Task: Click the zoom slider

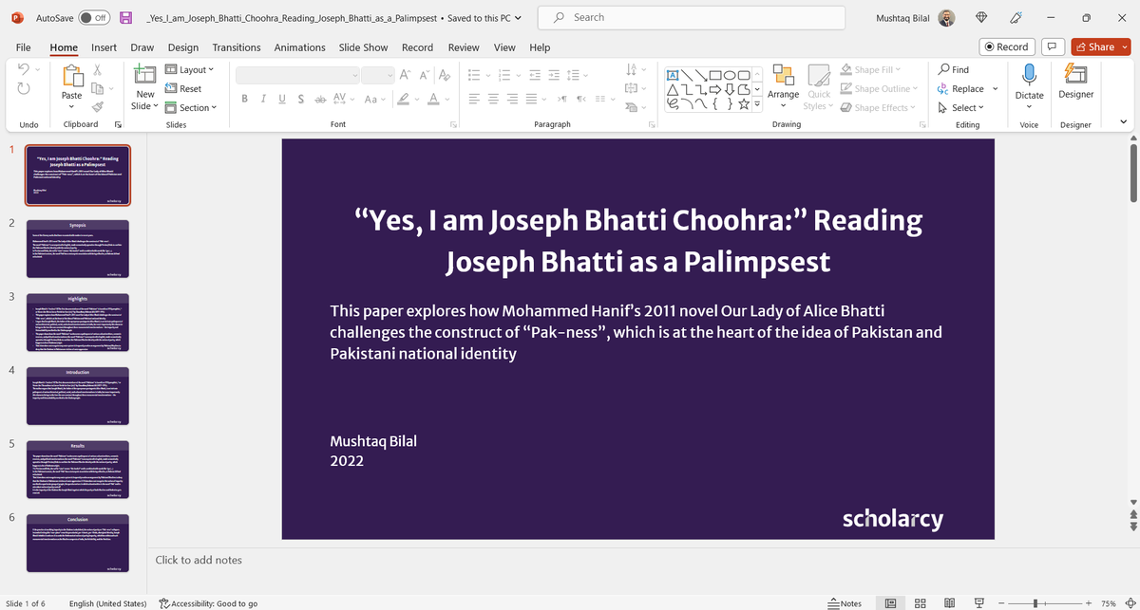Action: click(x=1046, y=603)
